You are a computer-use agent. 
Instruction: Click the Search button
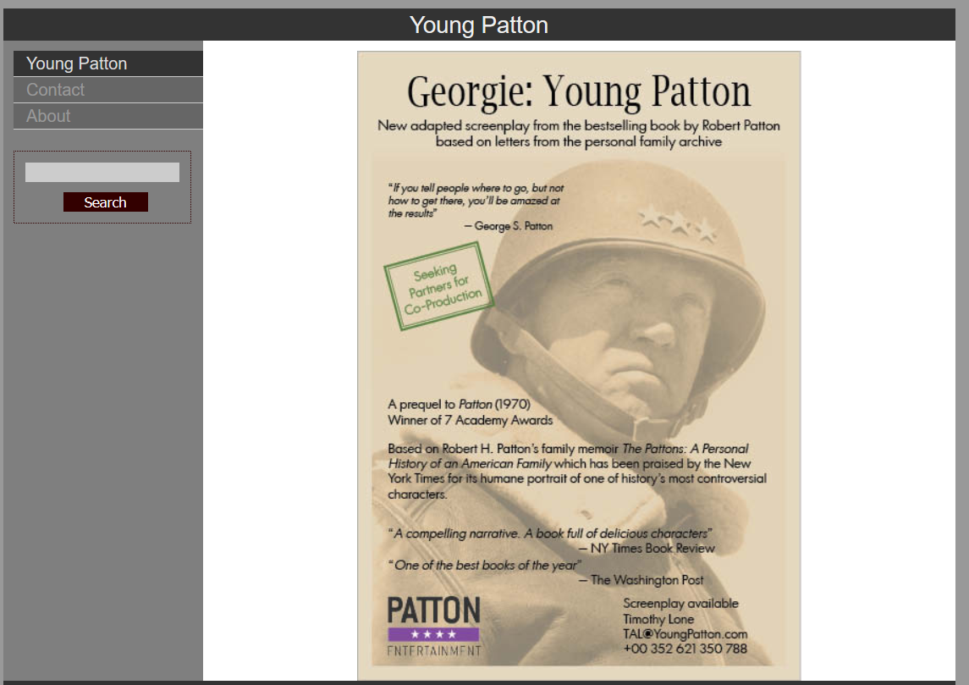[x=106, y=202]
